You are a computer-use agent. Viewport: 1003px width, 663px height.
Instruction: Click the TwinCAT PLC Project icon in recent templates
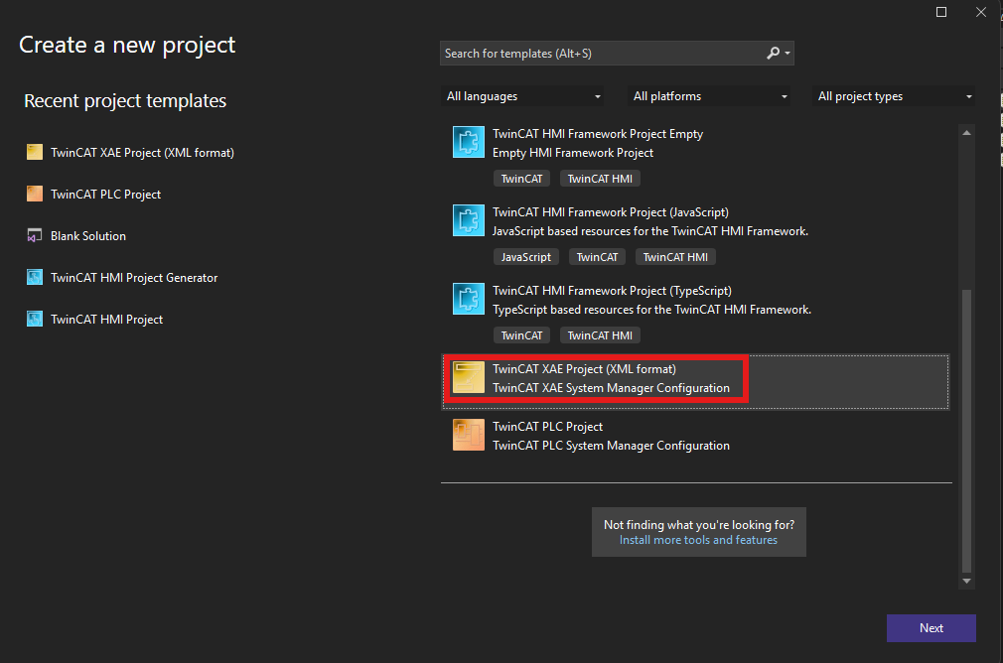click(x=35, y=194)
